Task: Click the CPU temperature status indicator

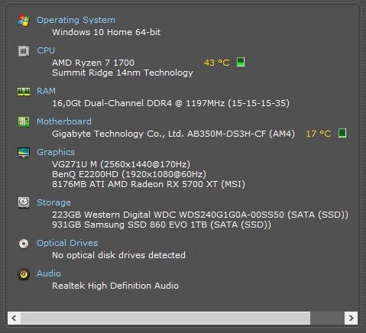Action: click(241, 62)
